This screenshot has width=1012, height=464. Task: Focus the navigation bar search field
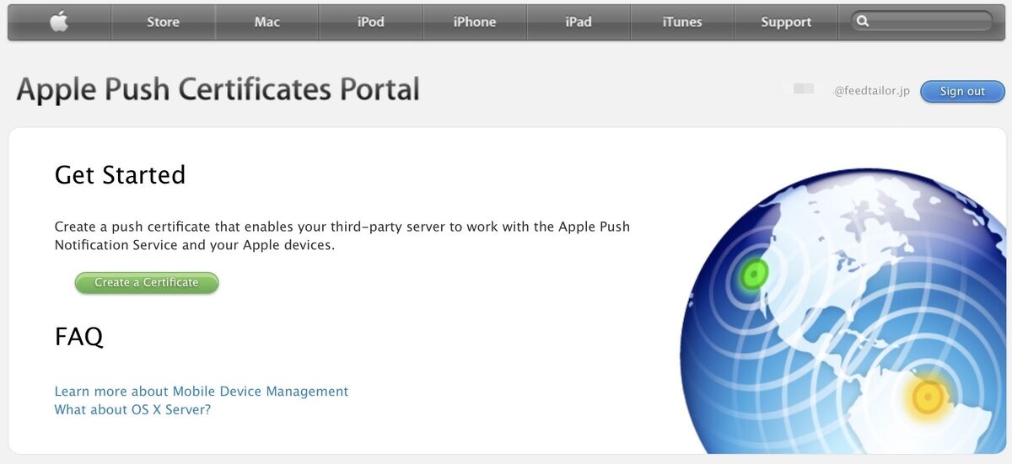[922, 21]
